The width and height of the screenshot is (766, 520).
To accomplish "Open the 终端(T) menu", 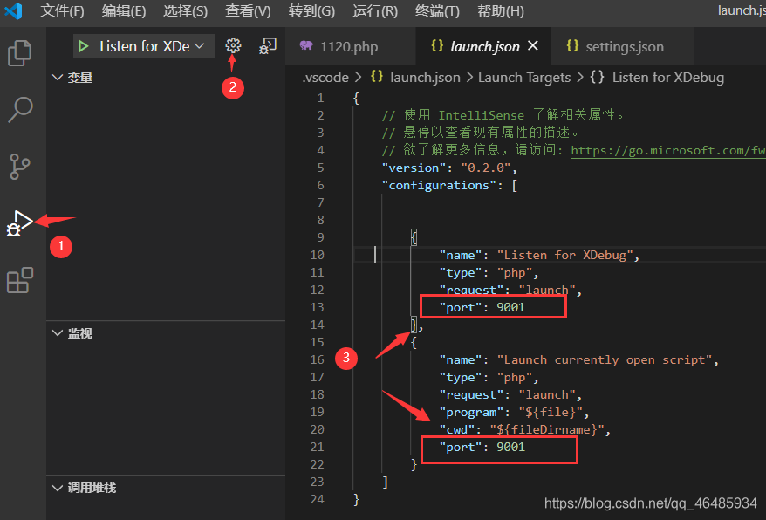I will (437, 10).
